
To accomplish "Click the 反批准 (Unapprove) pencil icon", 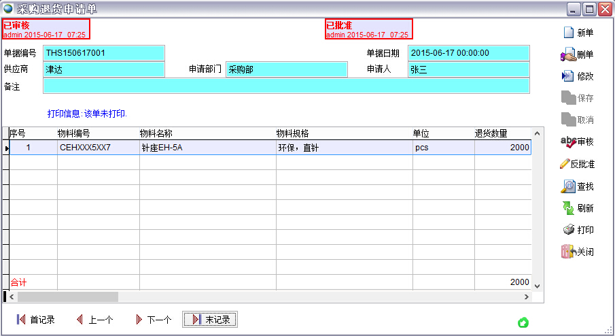I will [565, 164].
